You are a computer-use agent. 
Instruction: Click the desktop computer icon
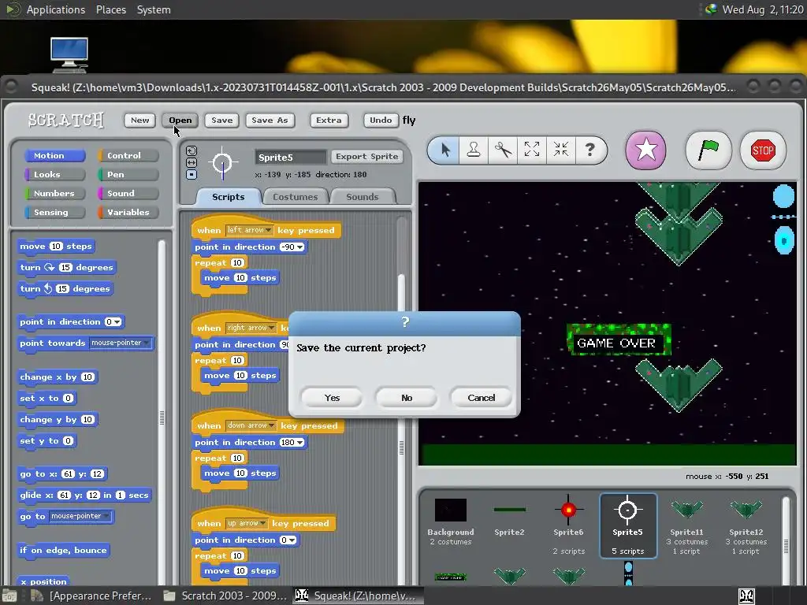pyautogui.click(x=69, y=54)
